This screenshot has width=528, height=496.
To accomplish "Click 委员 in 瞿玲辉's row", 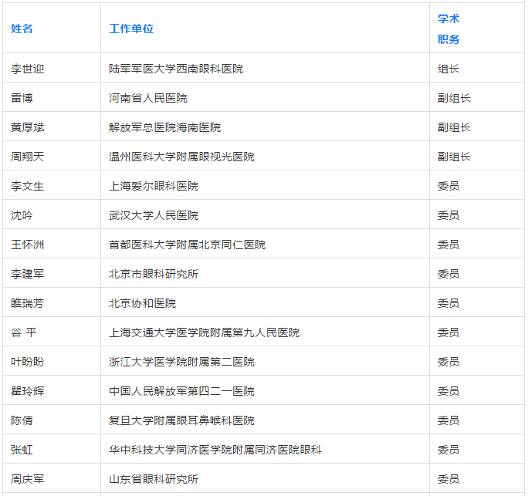I will point(448,390).
